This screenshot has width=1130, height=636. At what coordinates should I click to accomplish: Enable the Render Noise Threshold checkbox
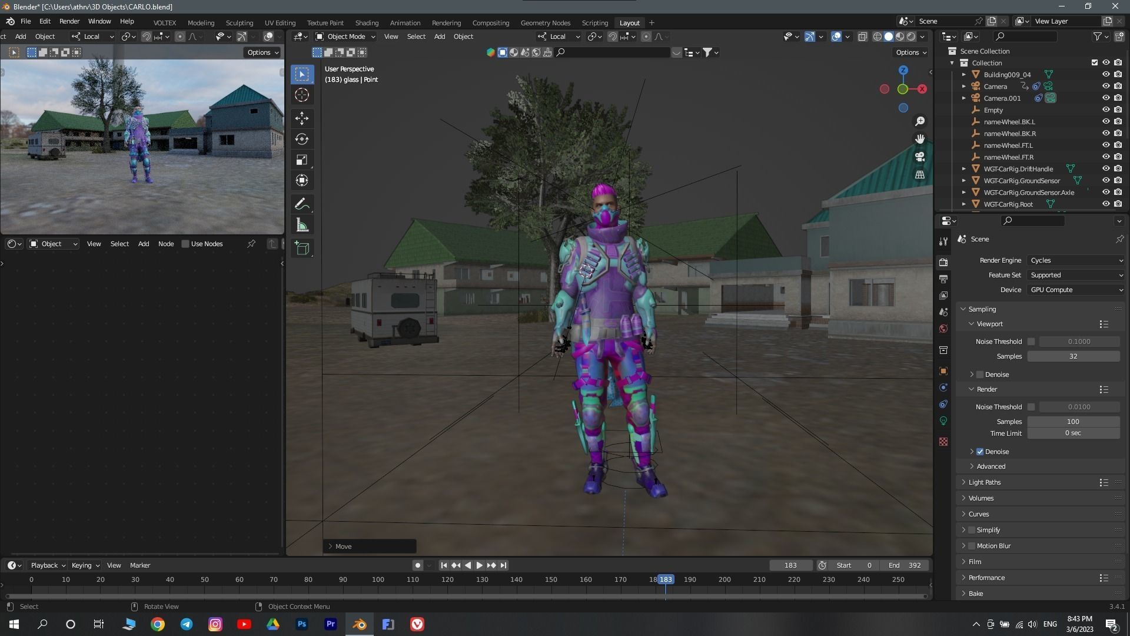coord(1031,407)
